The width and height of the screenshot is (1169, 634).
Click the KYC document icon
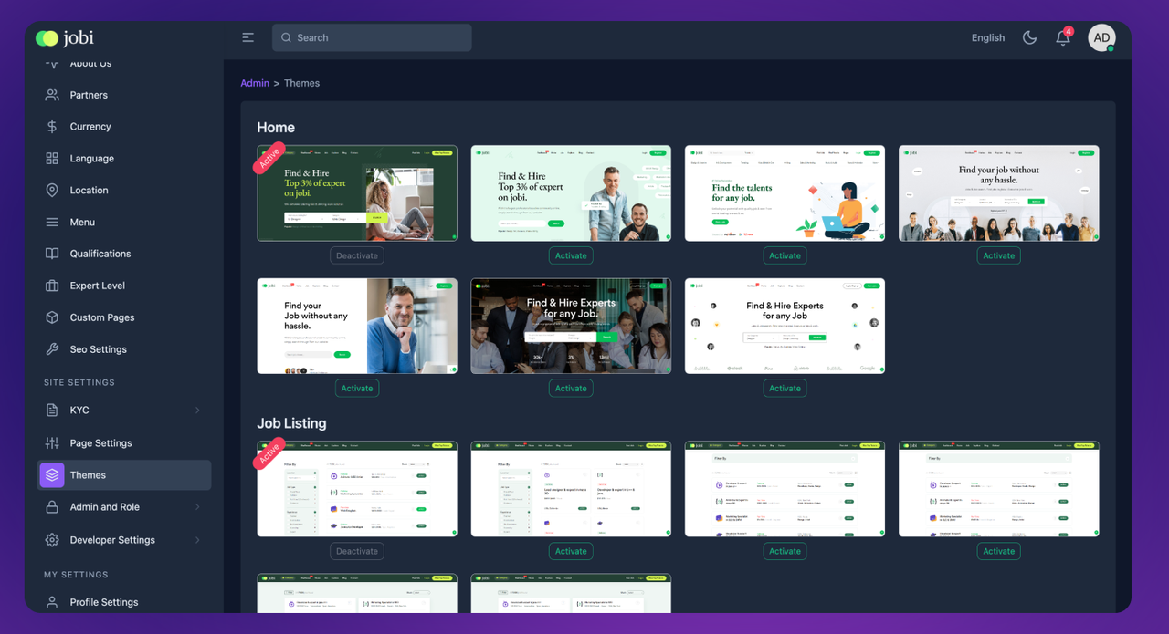click(x=52, y=411)
